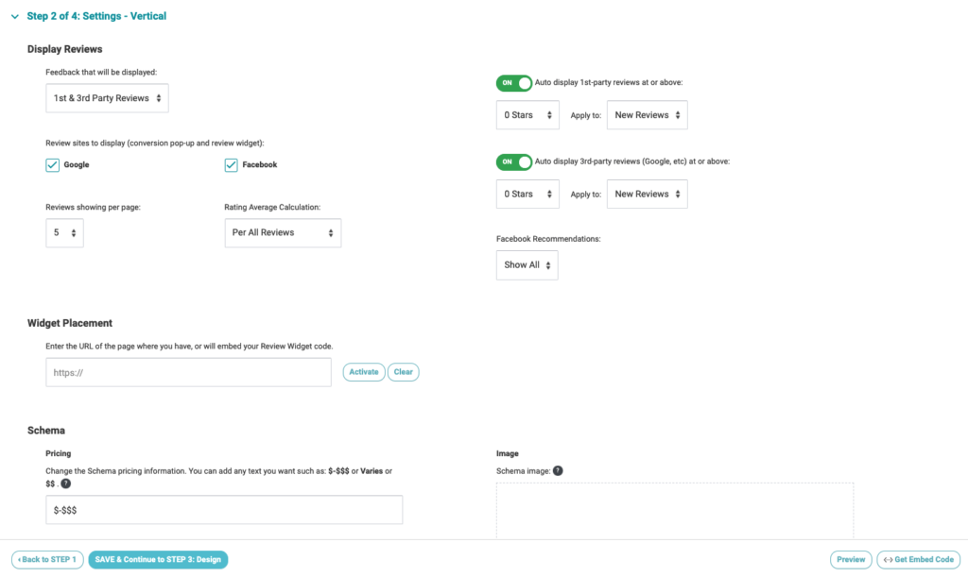The image size is (968, 577).
Task: Click SAVE & Continue to STEP 3: Design
Action: pyautogui.click(x=158, y=560)
